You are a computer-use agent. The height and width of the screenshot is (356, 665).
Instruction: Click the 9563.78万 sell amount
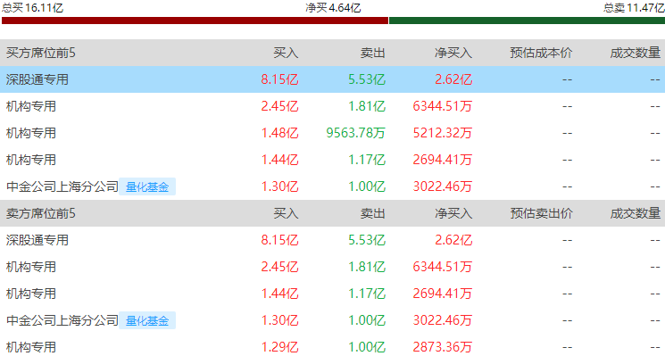(x=355, y=133)
